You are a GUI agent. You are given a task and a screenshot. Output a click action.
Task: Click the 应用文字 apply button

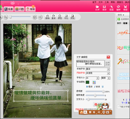coord(108,64)
